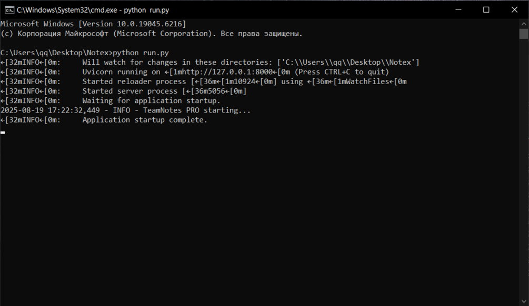Open the cmd.exe system menu icon
Image resolution: width=529 pixels, height=306 pixels.
[9, 10]
